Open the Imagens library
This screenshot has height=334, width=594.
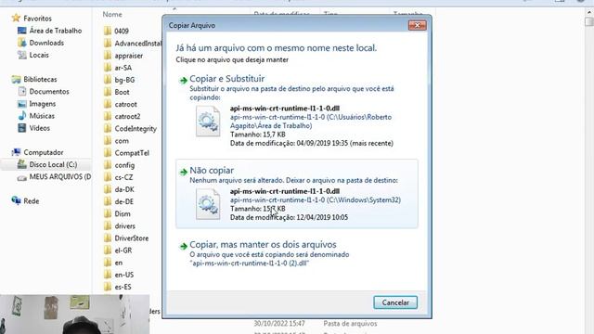click(43, 103)
